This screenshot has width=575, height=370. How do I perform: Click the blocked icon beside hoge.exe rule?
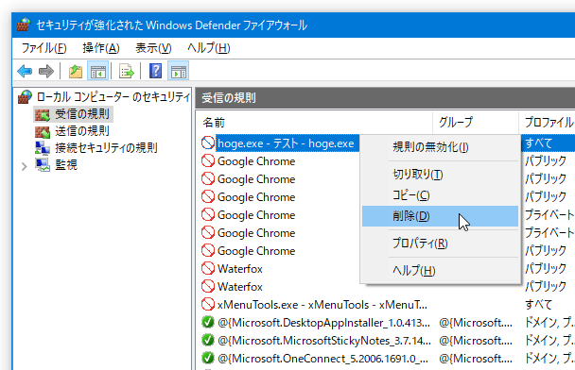point(207,143)
